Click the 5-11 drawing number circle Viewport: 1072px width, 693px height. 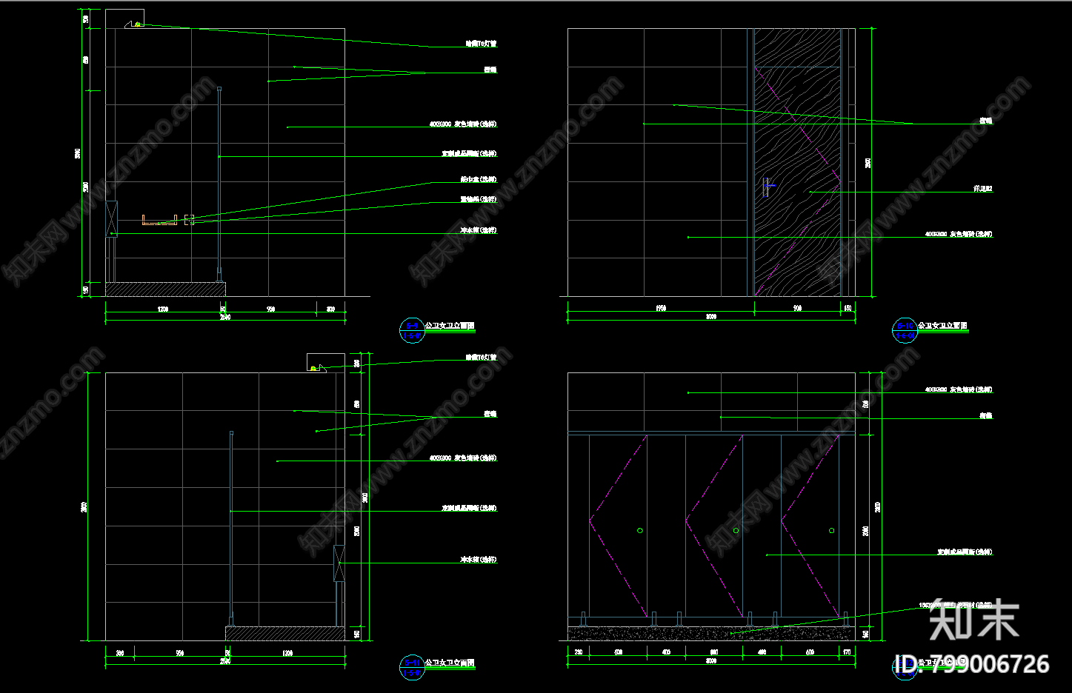point(412,668)
